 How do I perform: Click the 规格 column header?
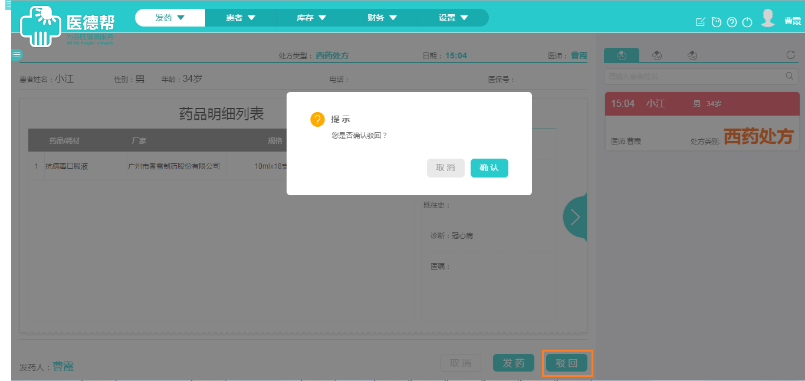coord(275,141)
